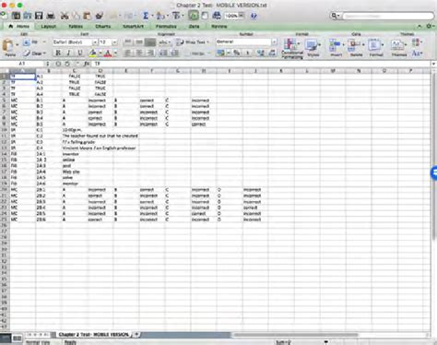Open the number format General dropdown
The image size is (437, 345).
point(274,42)
